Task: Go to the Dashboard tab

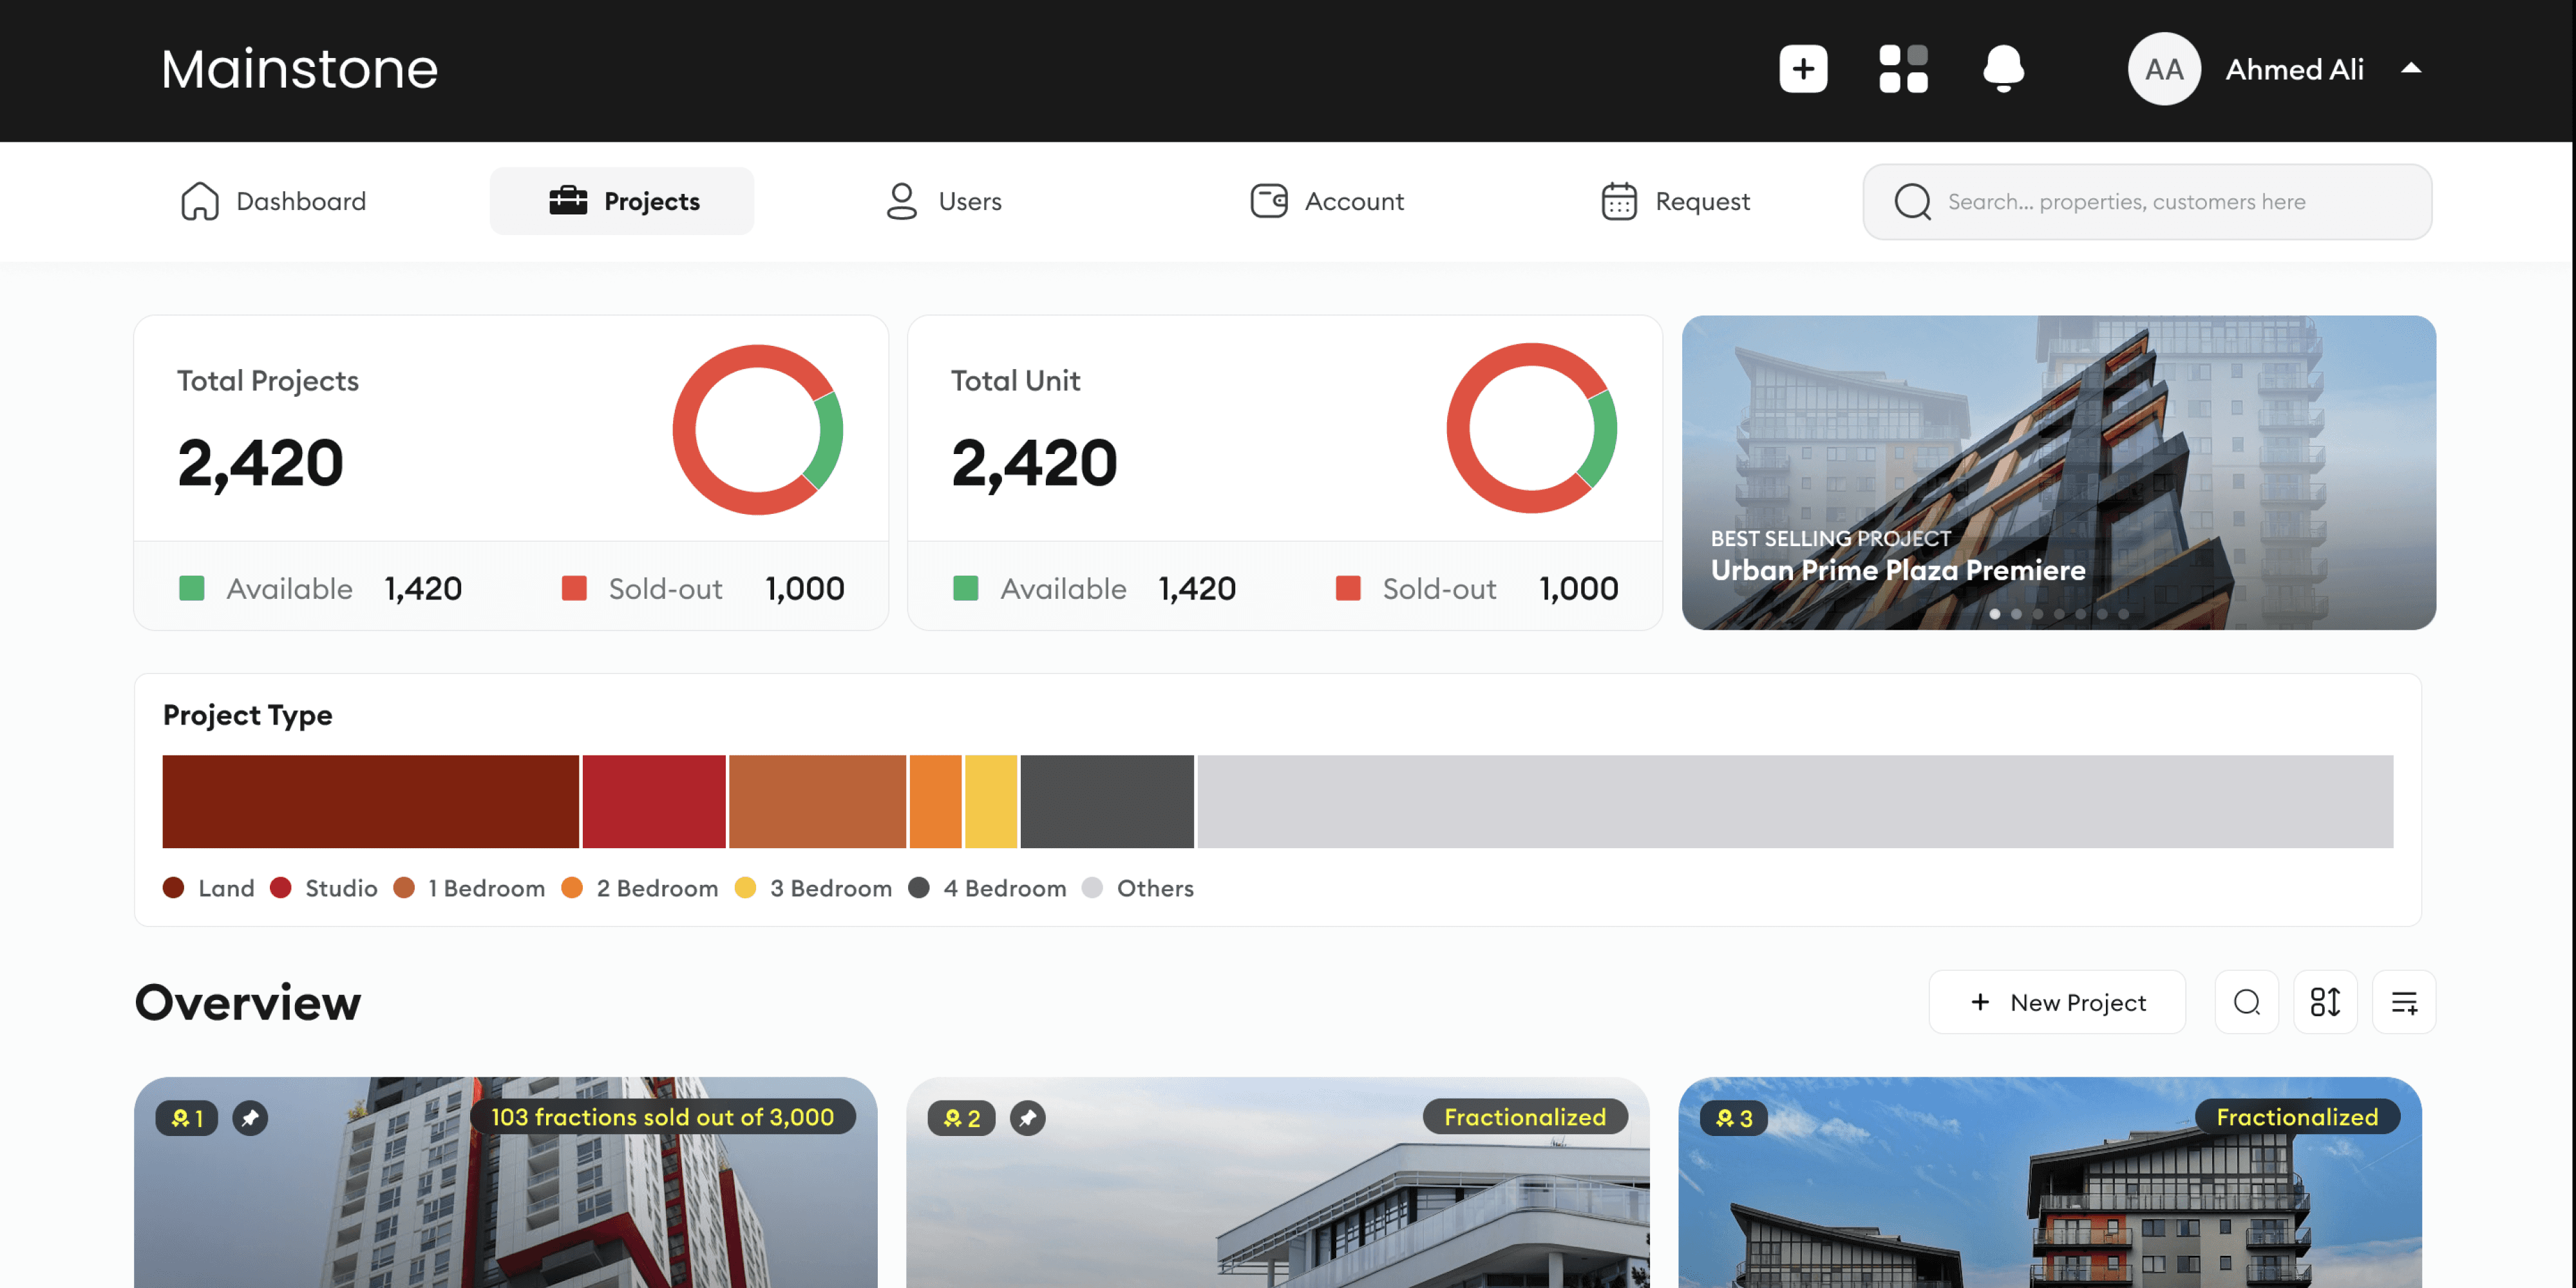Action: coord(273,201)
